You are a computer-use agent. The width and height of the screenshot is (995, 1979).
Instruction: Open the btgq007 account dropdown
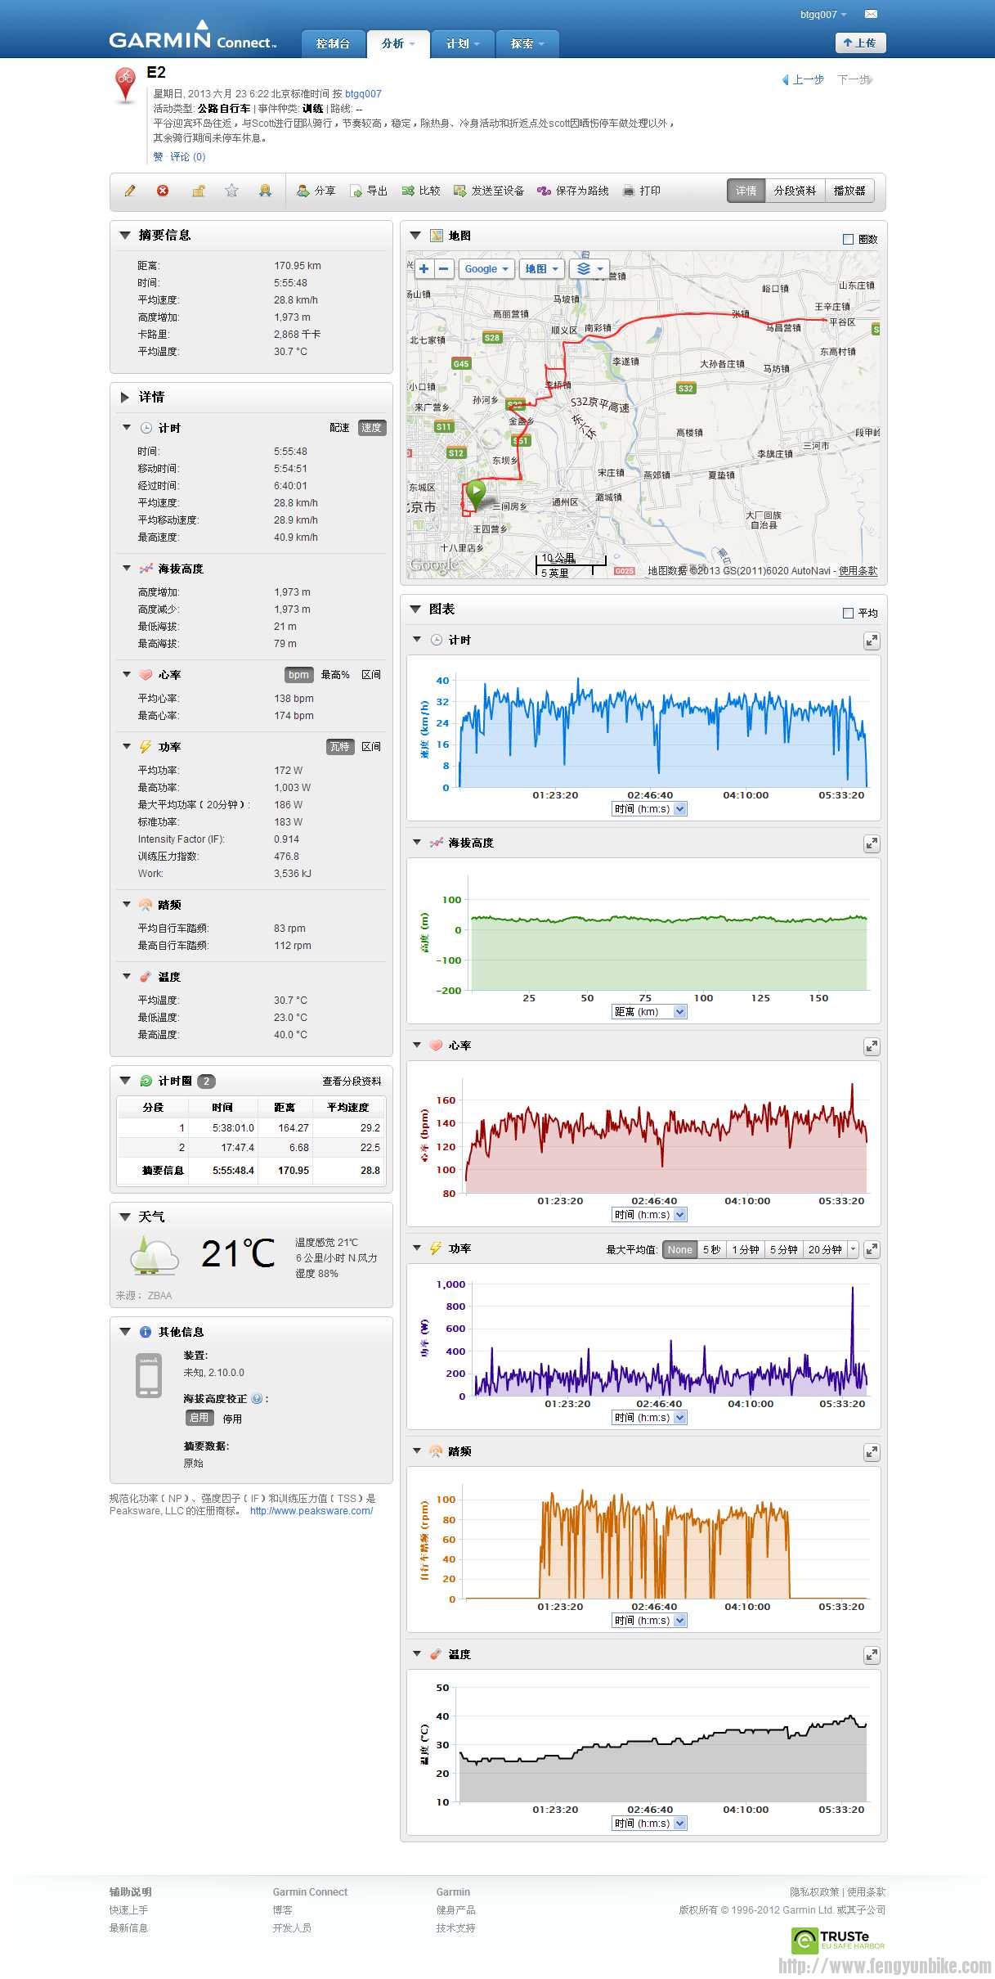pos(823,15)
